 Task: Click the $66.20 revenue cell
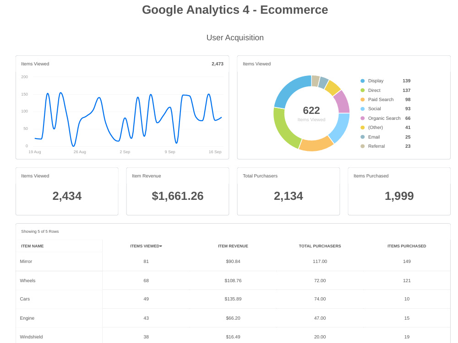[233, 318]
